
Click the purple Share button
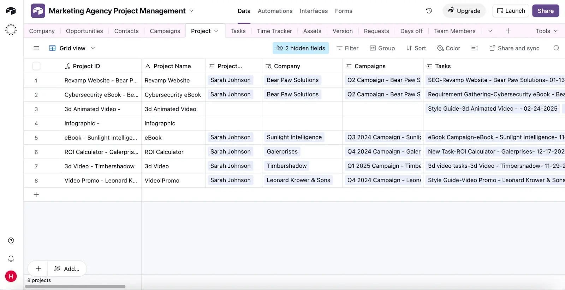point(546,11)
